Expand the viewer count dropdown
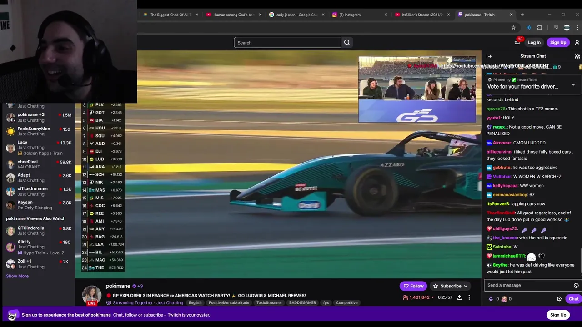582x327 pixels. point(432,297)
